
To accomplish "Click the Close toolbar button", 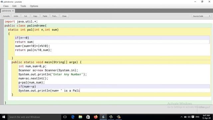I will click(x=64, y=16).
